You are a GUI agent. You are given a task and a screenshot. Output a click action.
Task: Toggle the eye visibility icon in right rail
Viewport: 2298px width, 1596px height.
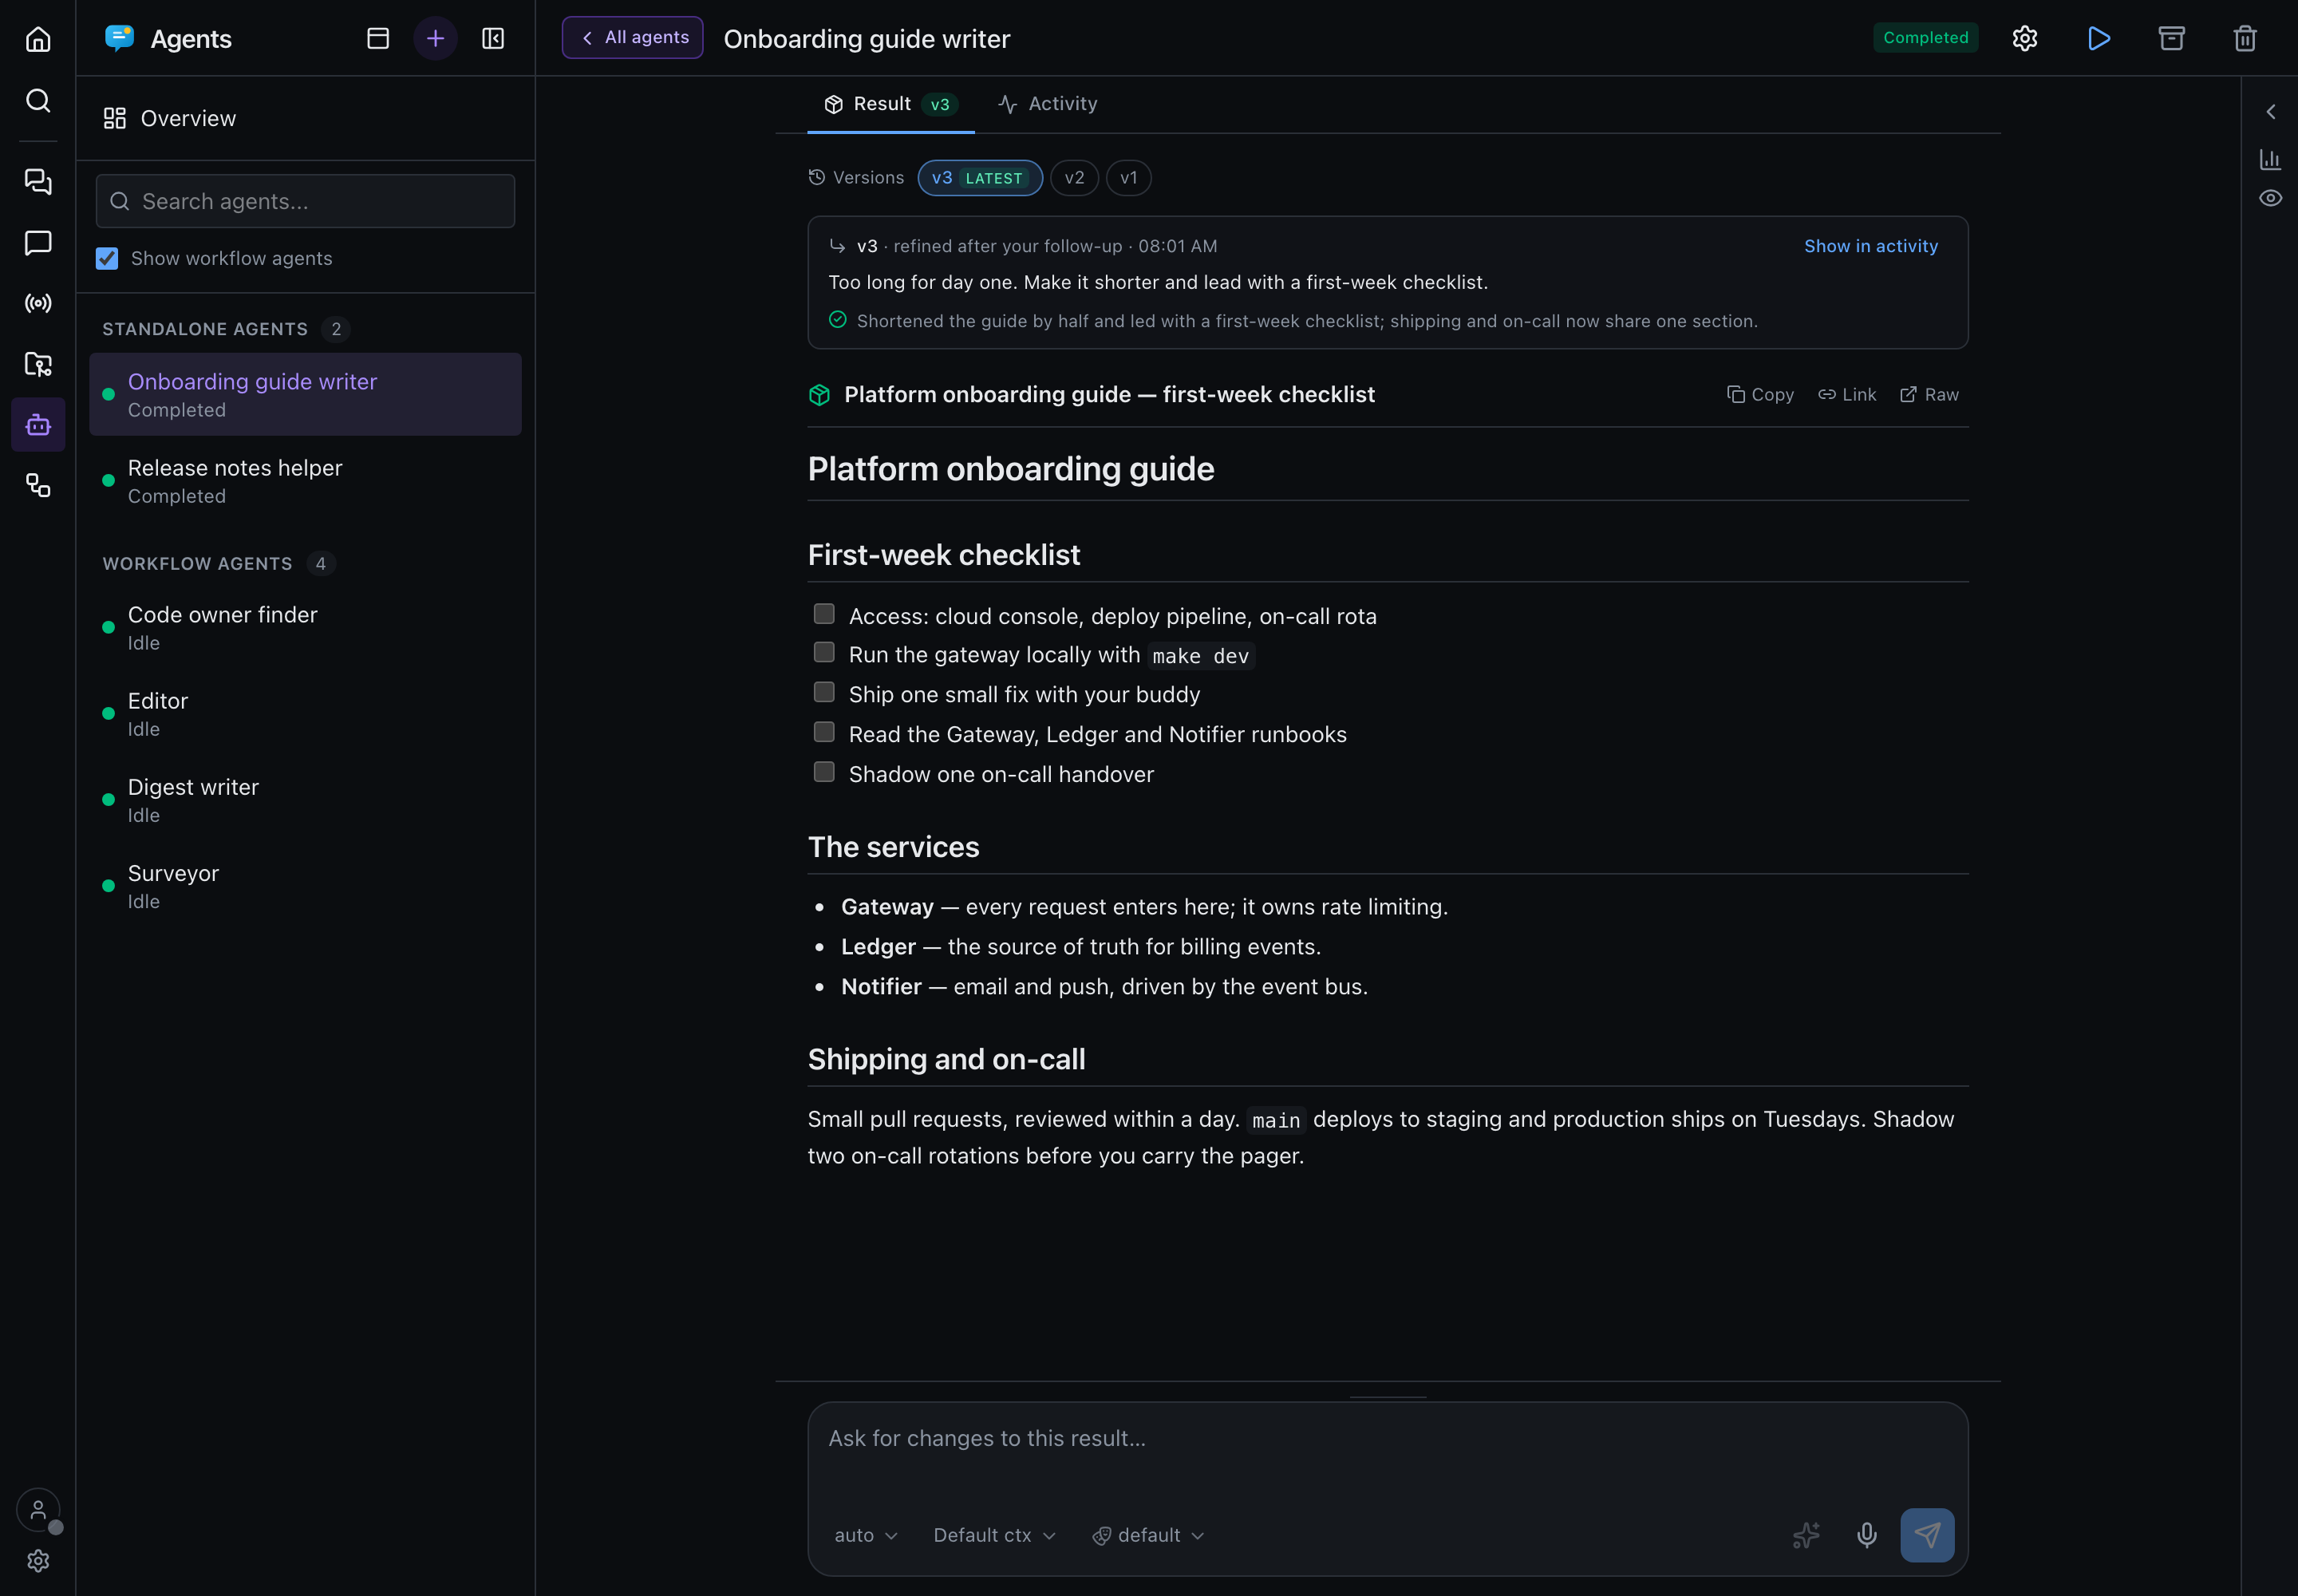(x=2270, y=198)
